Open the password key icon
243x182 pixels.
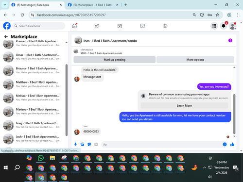[209, 15]
